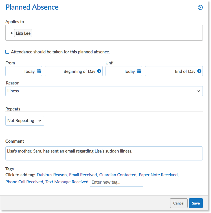
Task: Add the Text Message Received tag
Action: click(x=67, y=182)
